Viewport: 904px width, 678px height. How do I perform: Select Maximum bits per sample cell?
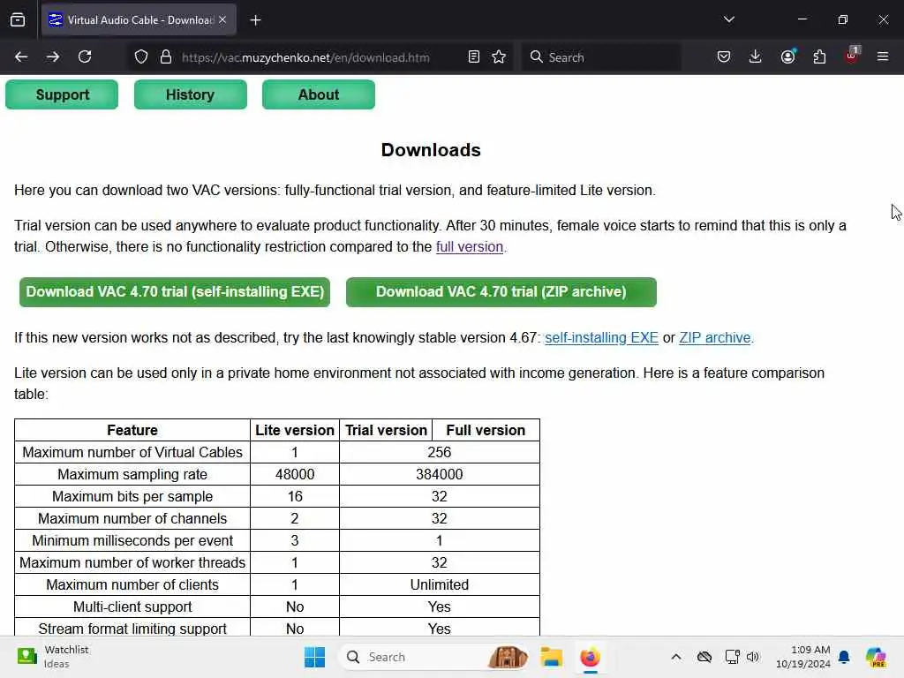(x=132, y=496)
